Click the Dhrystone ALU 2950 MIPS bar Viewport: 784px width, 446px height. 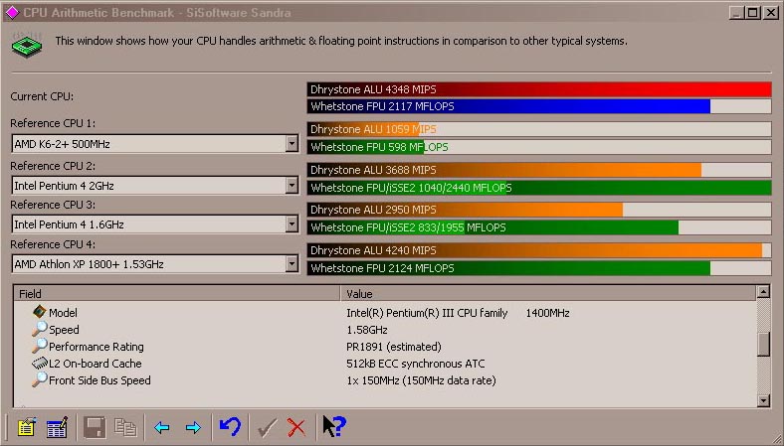(539, 210)
